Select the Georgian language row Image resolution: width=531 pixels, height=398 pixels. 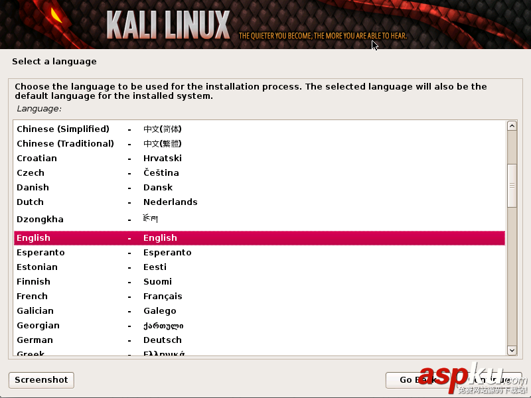tap(260, 325)
